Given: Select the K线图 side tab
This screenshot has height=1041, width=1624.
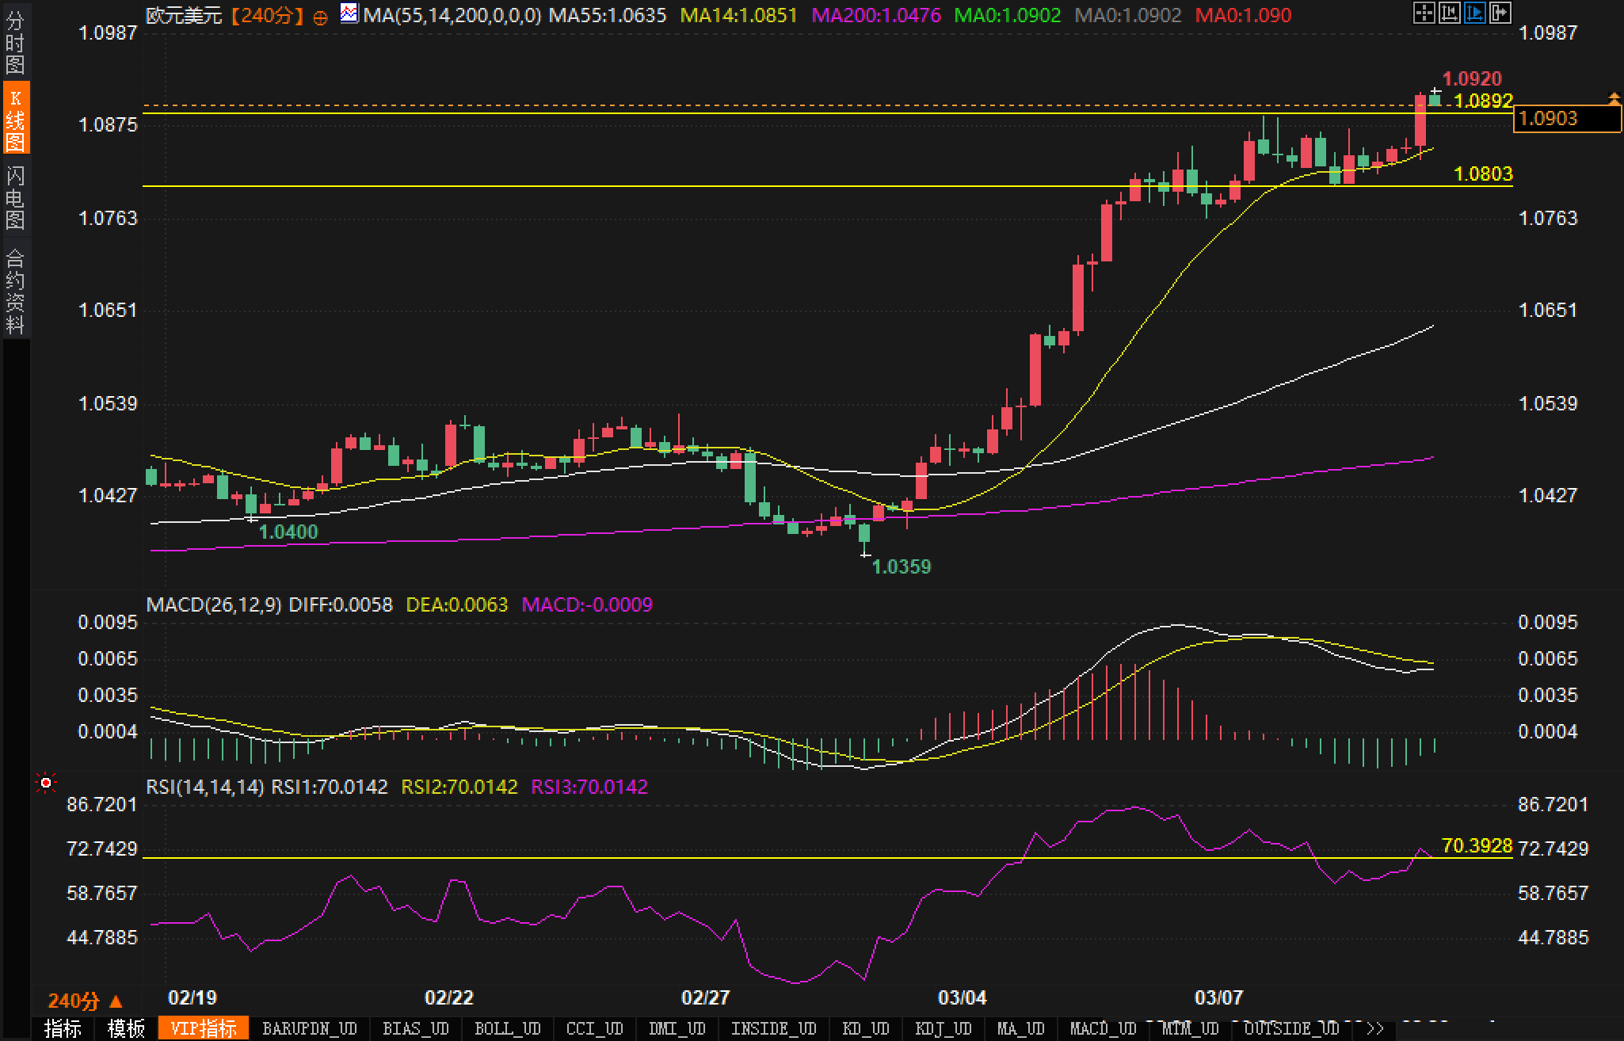Looking at the screenshot, I should (x=15, y=119).
